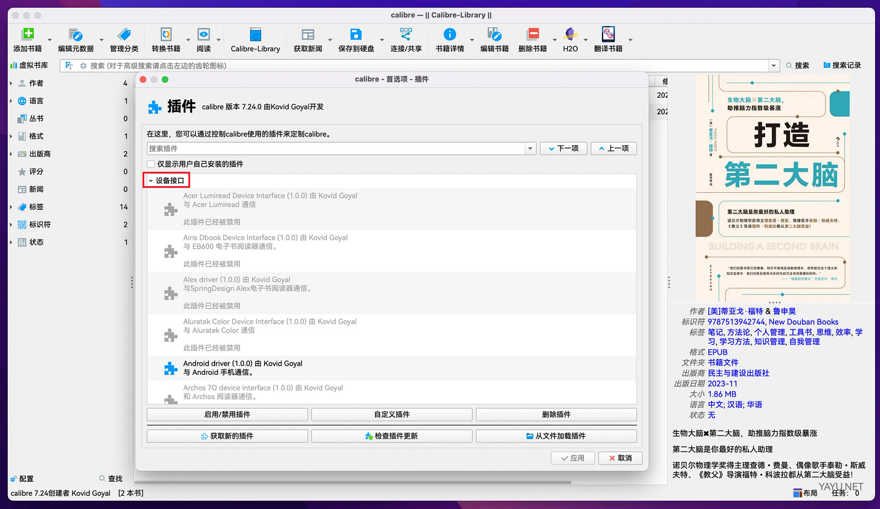Open the 书籍详情 info icon

(x=450, y=34)
